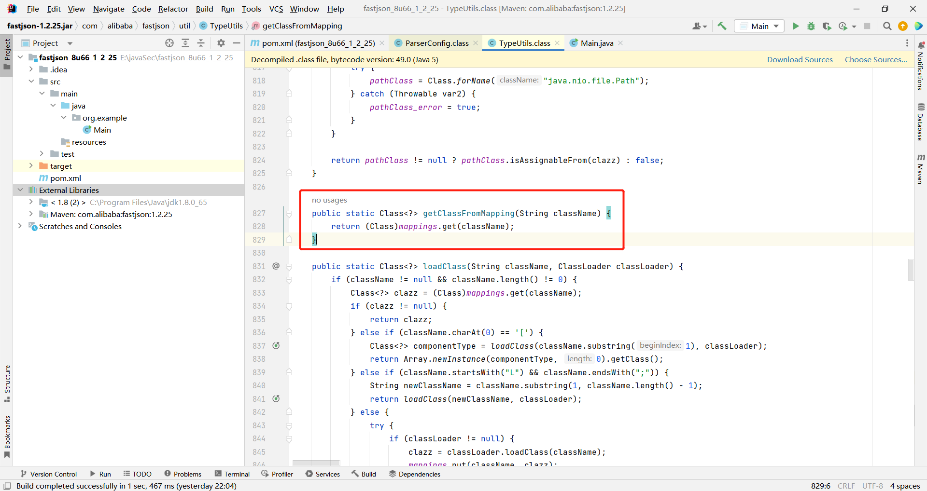Run with coverage icon
927x491 pixels.
(827, 26)
